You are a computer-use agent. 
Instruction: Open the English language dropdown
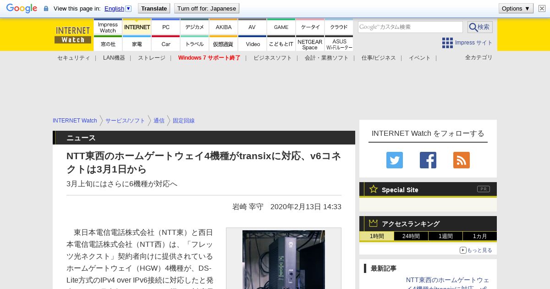pos(118,8)
